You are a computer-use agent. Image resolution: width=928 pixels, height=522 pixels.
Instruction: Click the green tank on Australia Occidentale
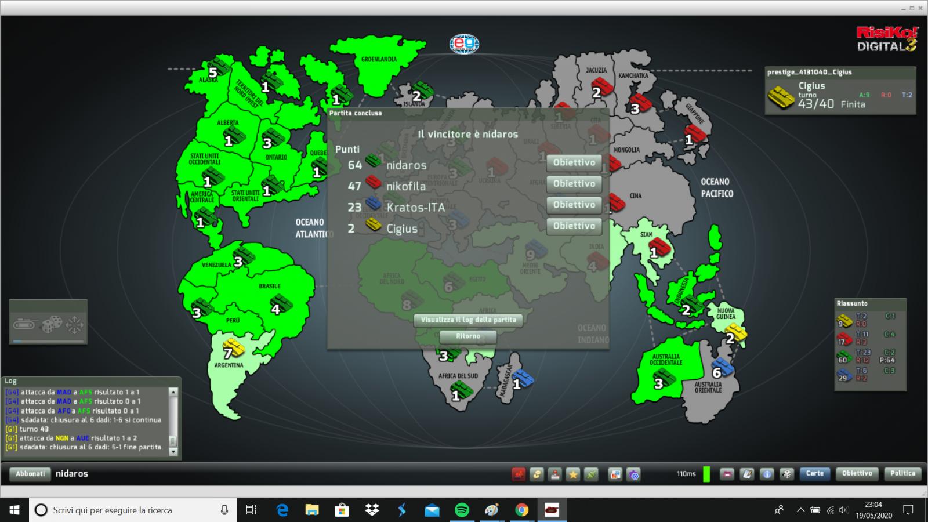[x=665, y=378]
